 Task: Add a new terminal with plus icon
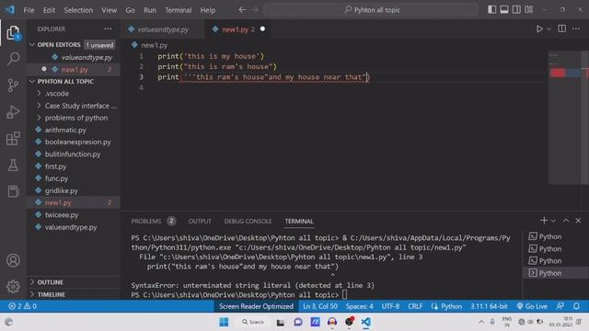point(544,221)
